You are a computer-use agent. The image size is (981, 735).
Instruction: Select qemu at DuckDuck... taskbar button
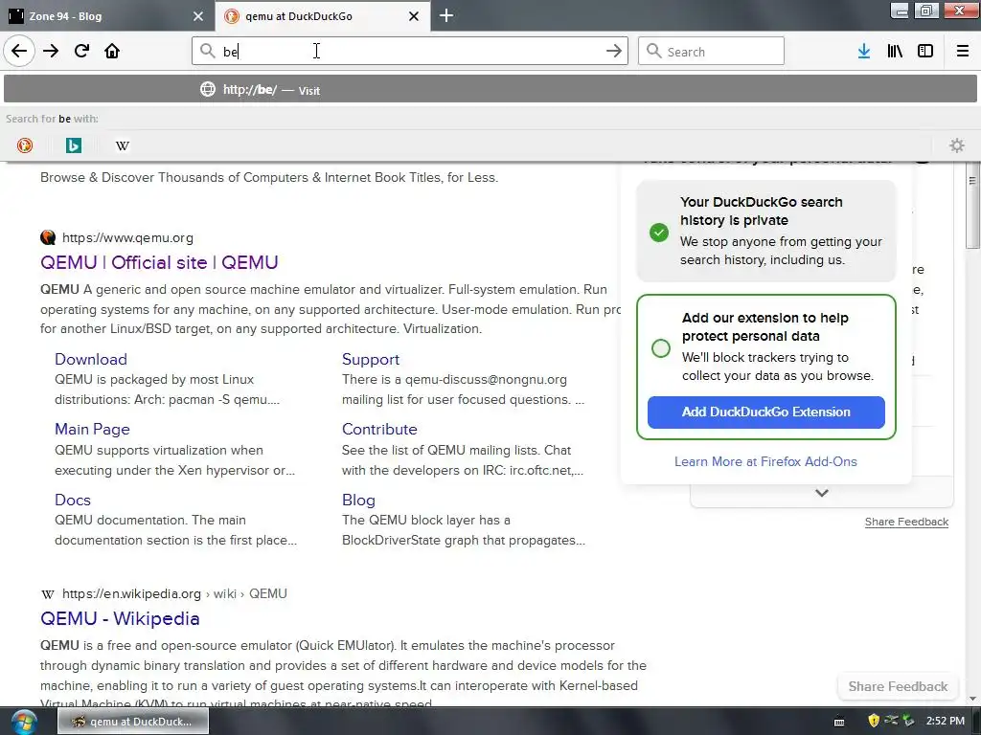pos(133,722)
